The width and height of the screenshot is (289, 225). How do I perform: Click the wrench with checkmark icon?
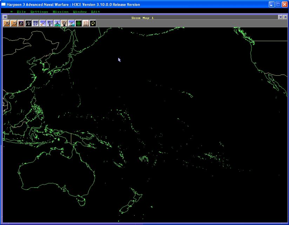click(x=64, y=24)
